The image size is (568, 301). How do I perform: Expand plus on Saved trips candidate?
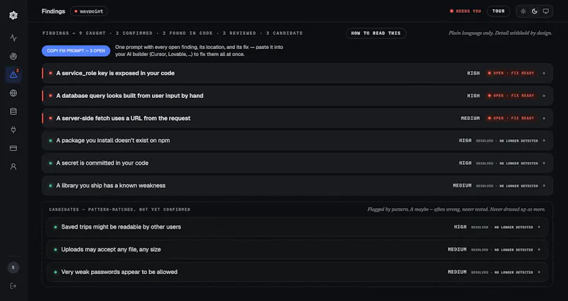pos(539,227)
